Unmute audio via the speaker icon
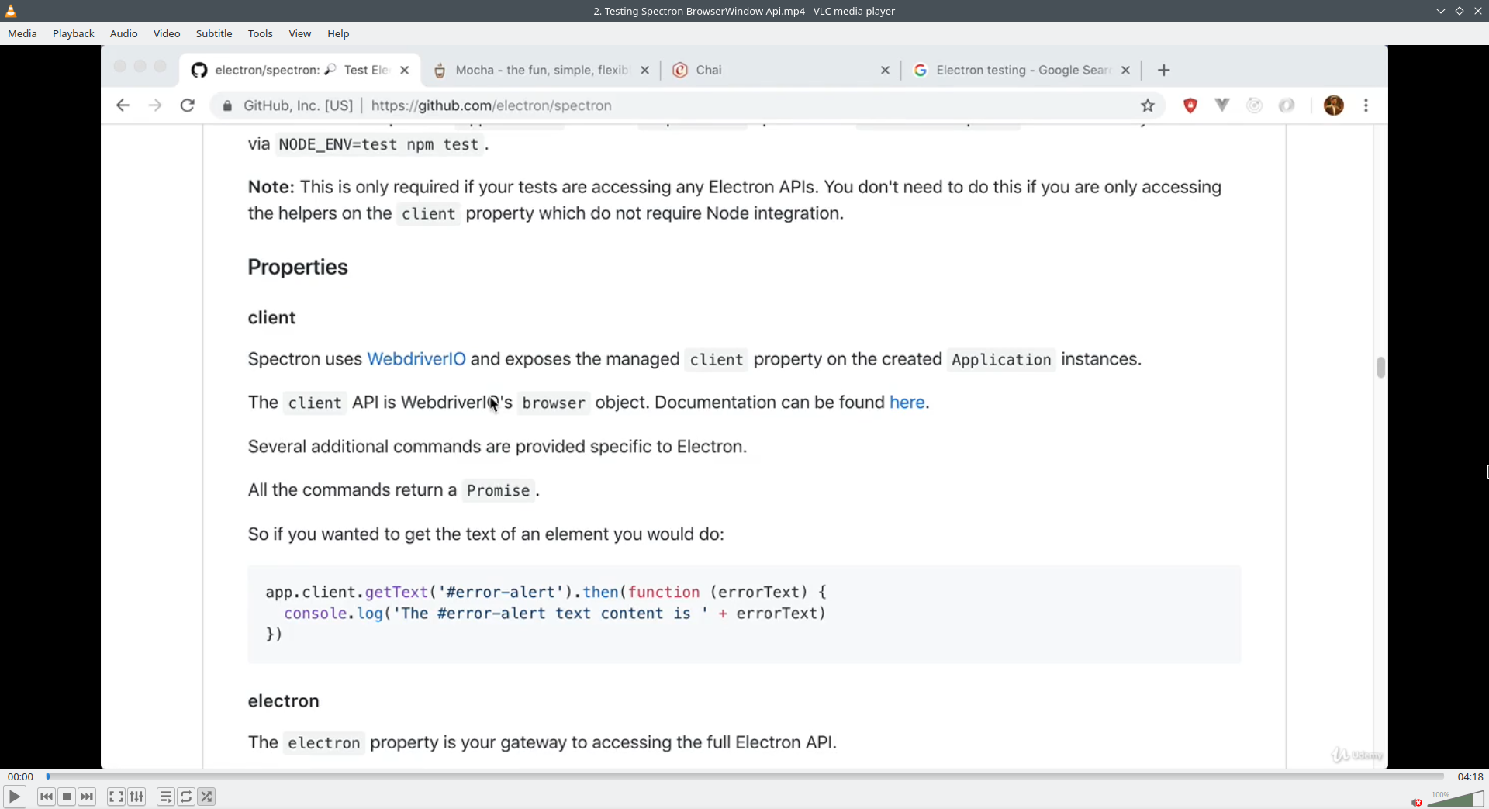1489x809 pixels. (x=1417, y=802)
